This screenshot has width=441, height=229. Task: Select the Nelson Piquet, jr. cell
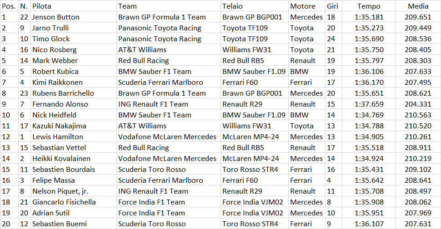[x=73, y=191]
